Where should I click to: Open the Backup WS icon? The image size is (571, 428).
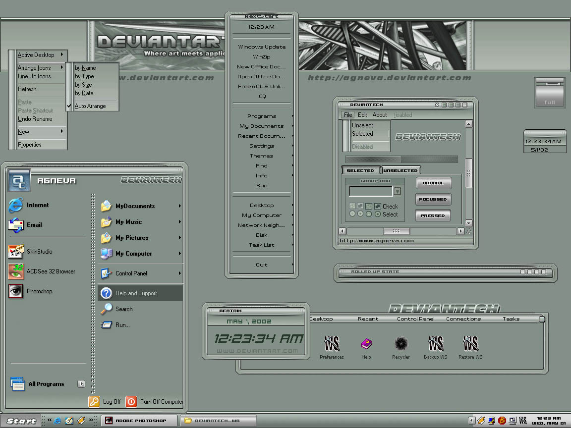tap(436, 343)
